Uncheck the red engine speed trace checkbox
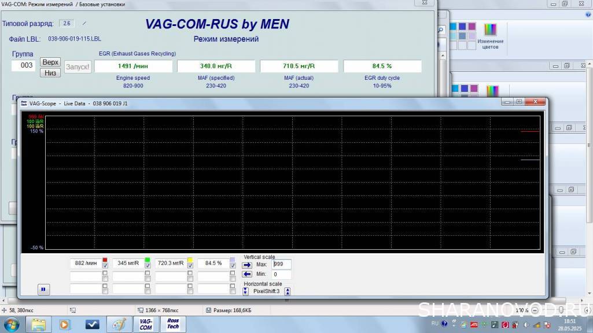The width and height of the screenshot is (593, 333). tap(105, 265)
